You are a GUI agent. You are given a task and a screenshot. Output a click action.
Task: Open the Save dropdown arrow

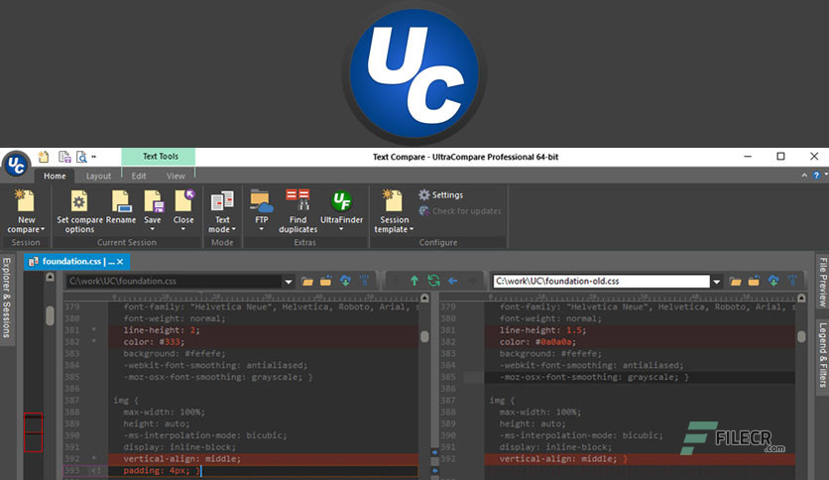153,229
